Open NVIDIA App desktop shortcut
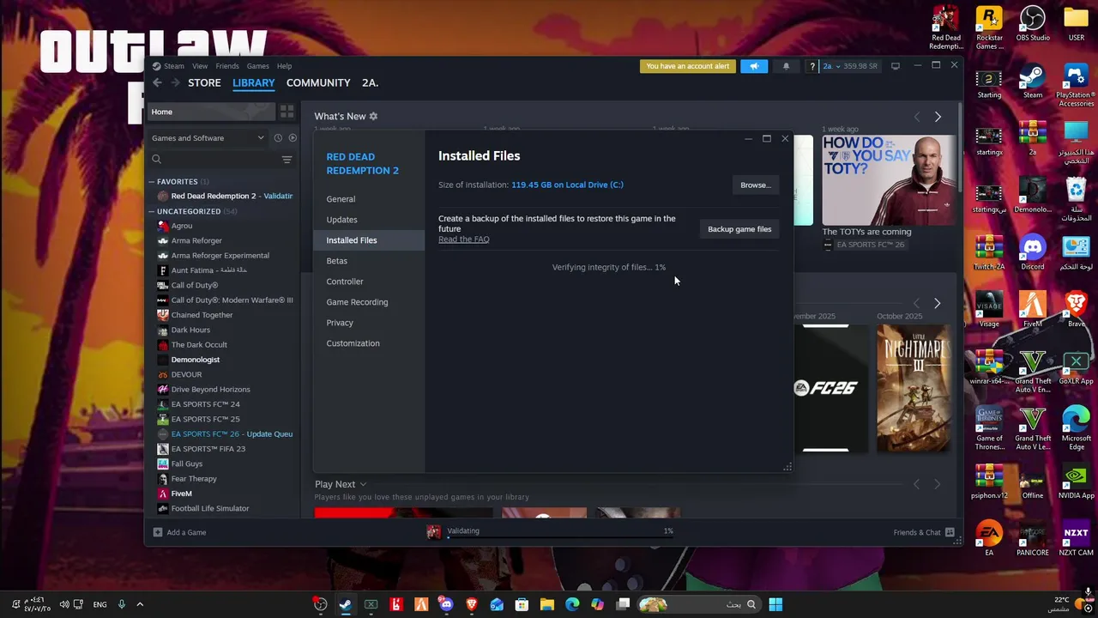Viewport: 1098px width, 618px height. coord(1076,482)
